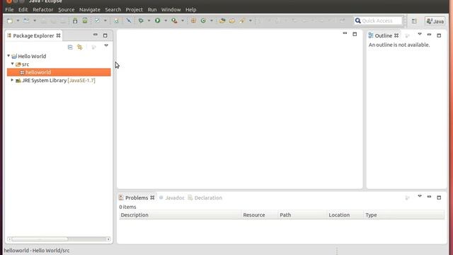Open the Package Explorer view menu arrow
The image size is (453, 255).
[106, 45]
